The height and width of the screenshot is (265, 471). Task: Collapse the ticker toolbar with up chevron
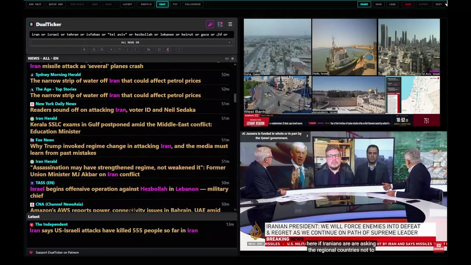pyautogui.click(x=179, y=49)
